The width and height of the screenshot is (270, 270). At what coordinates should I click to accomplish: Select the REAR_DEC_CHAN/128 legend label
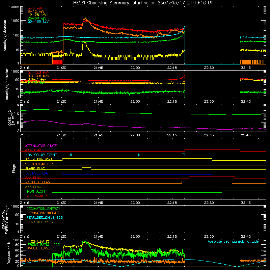point(45,217)
